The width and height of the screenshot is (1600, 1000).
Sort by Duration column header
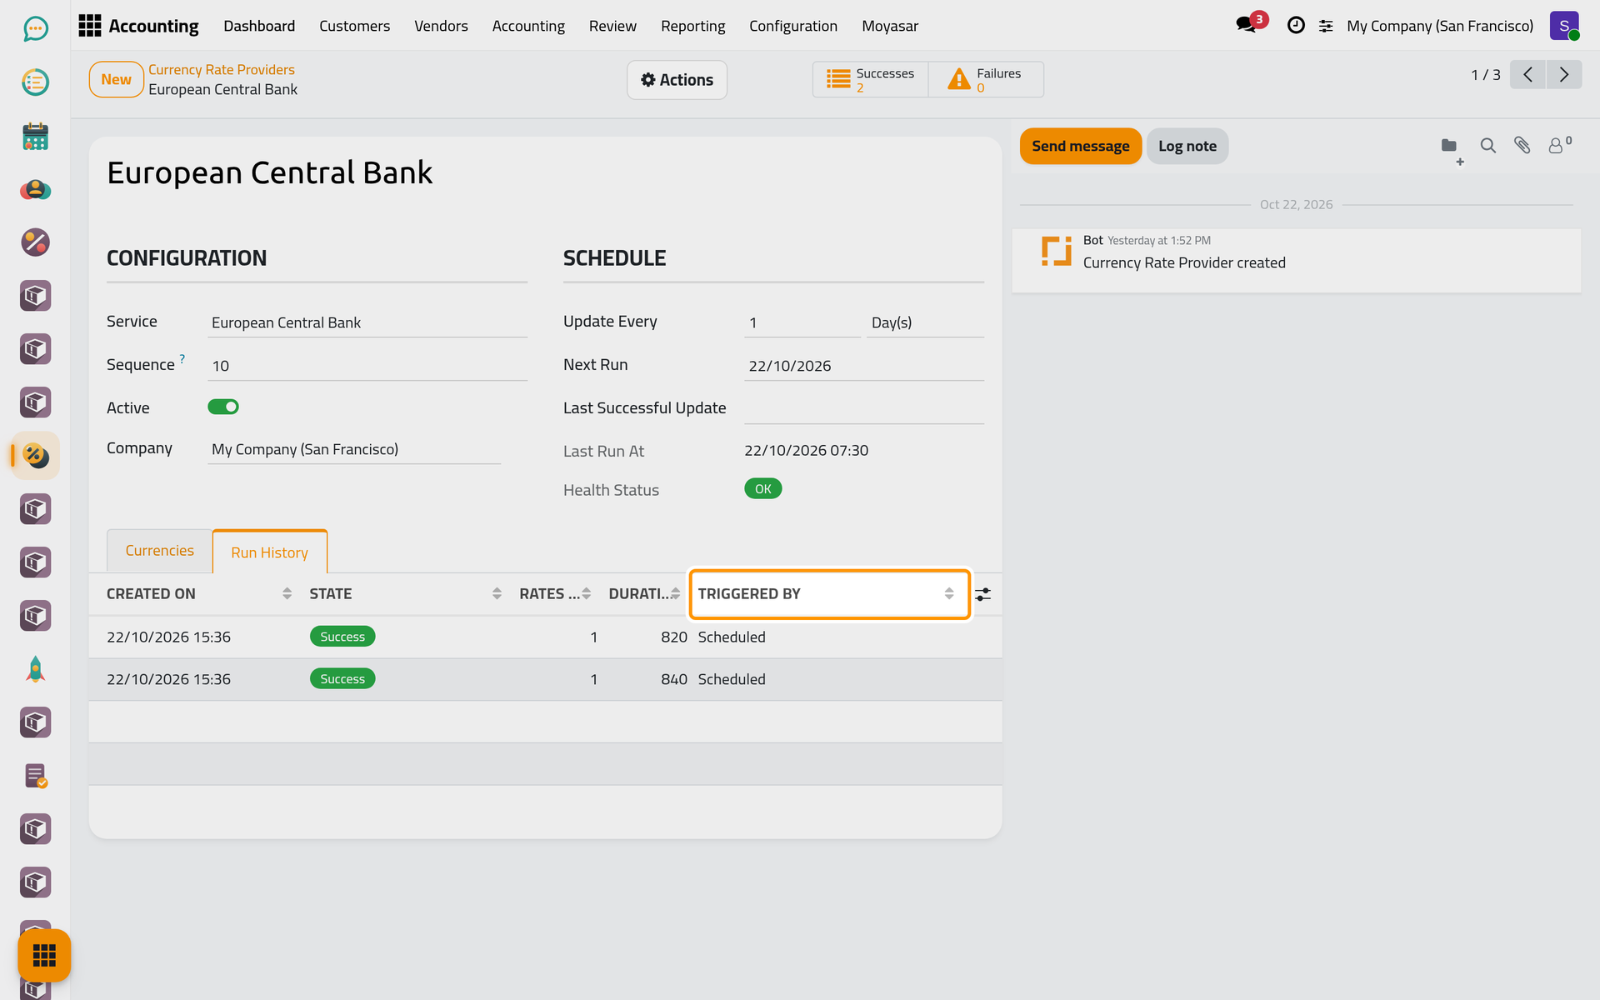point(644,593)
